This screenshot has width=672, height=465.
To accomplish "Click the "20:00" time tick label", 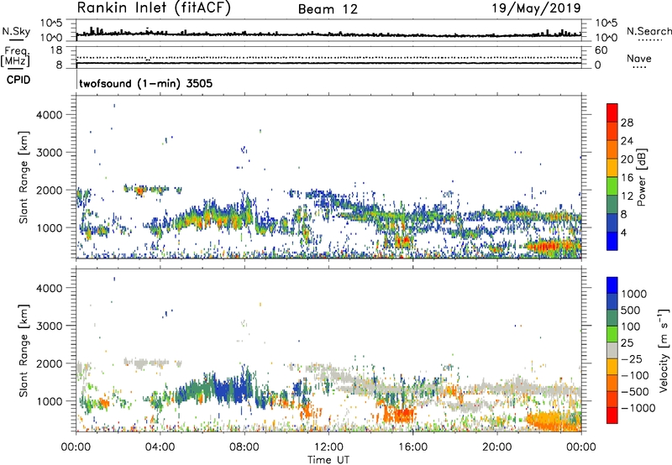I will click(x=496, y=447).
